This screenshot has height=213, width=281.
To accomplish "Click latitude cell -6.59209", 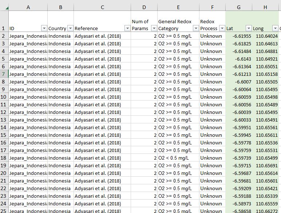I will (x=239, y=189).
